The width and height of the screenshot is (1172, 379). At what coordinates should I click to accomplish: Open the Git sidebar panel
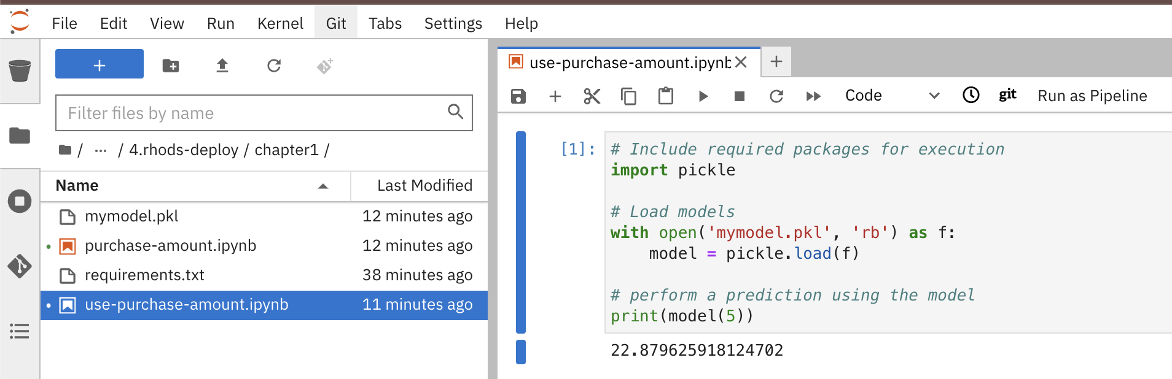coord(20,266)
